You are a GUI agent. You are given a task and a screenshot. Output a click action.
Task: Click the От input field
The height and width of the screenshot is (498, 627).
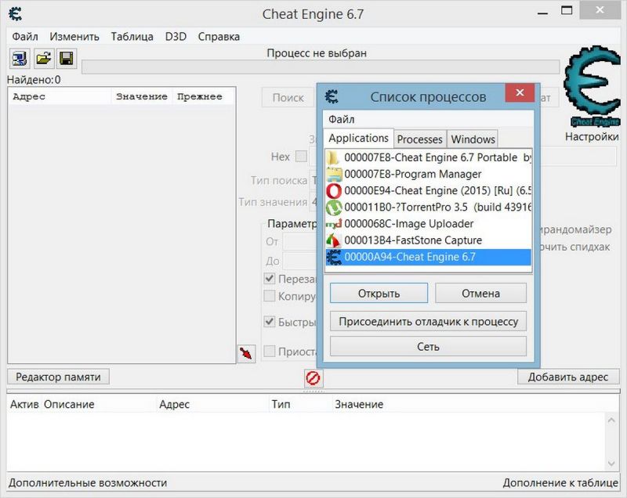(300, 242)
